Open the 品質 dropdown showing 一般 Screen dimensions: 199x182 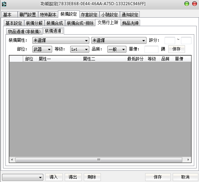tap(117, 49)
